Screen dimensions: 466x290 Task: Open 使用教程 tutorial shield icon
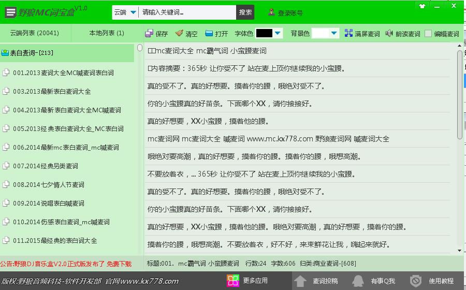click(x=415, y=281)
